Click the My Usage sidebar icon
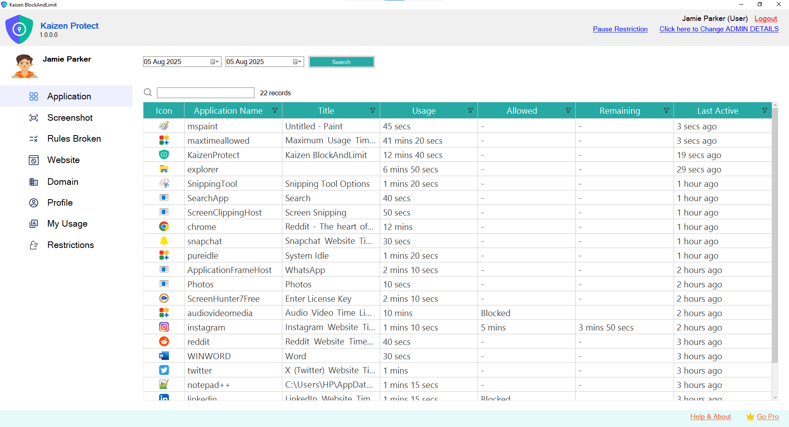This screenshot has width=789, height=427. pyautogui.click(x=34, y=224)
